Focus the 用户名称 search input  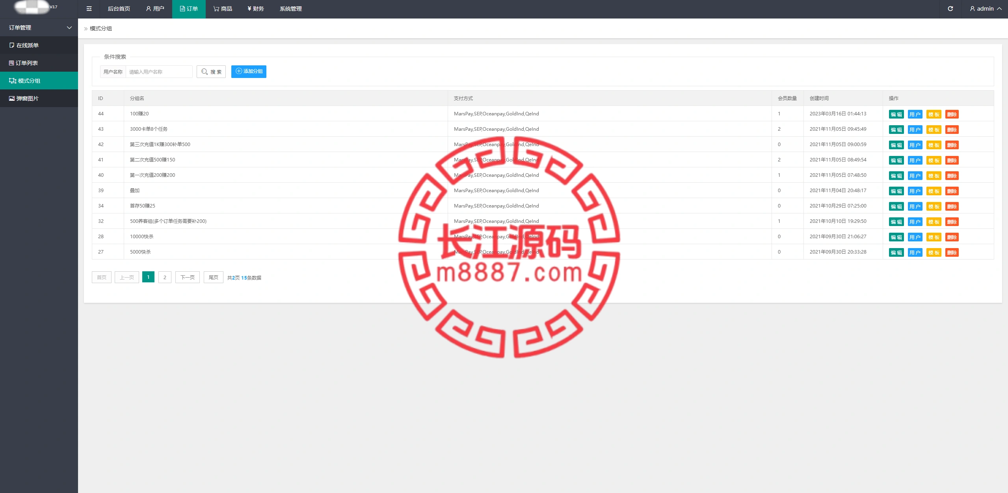tap(159, 72)
